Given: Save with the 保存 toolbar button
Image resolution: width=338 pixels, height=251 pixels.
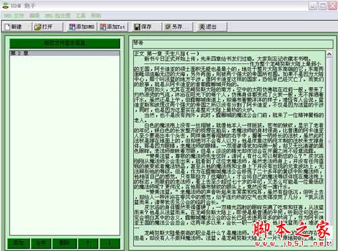Looking at the screenshot, I should [147, 27].
